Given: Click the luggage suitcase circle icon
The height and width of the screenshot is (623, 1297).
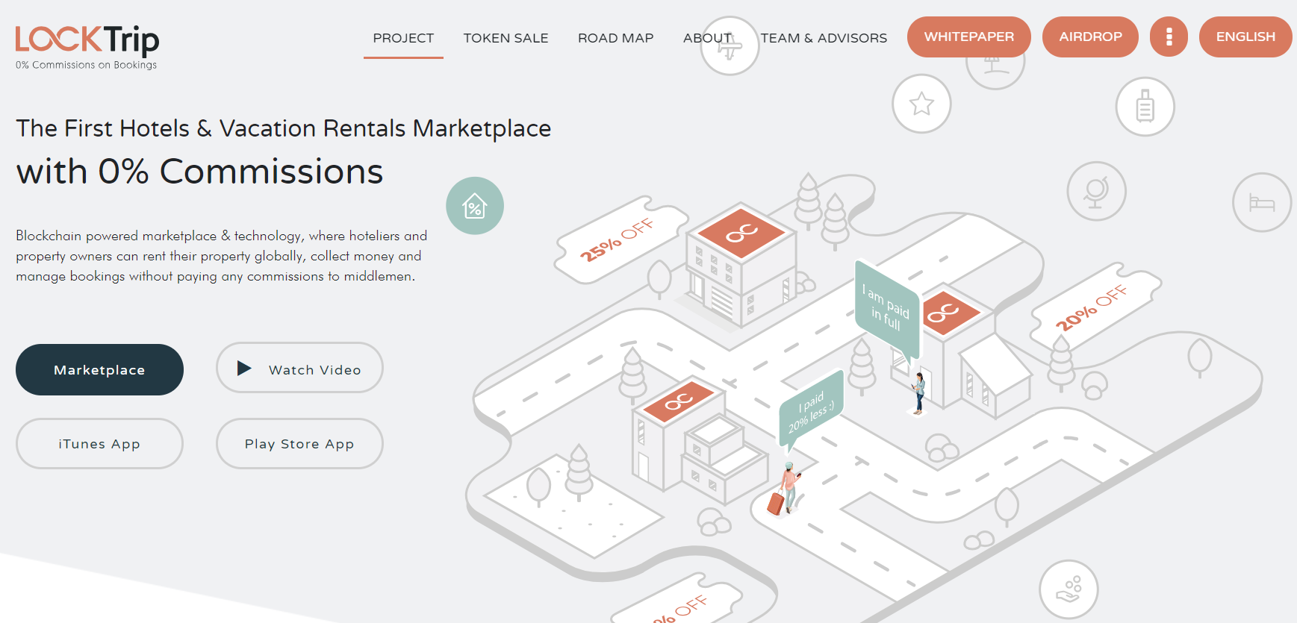Looking at the screenshot, I should [x=1145, y=107].
